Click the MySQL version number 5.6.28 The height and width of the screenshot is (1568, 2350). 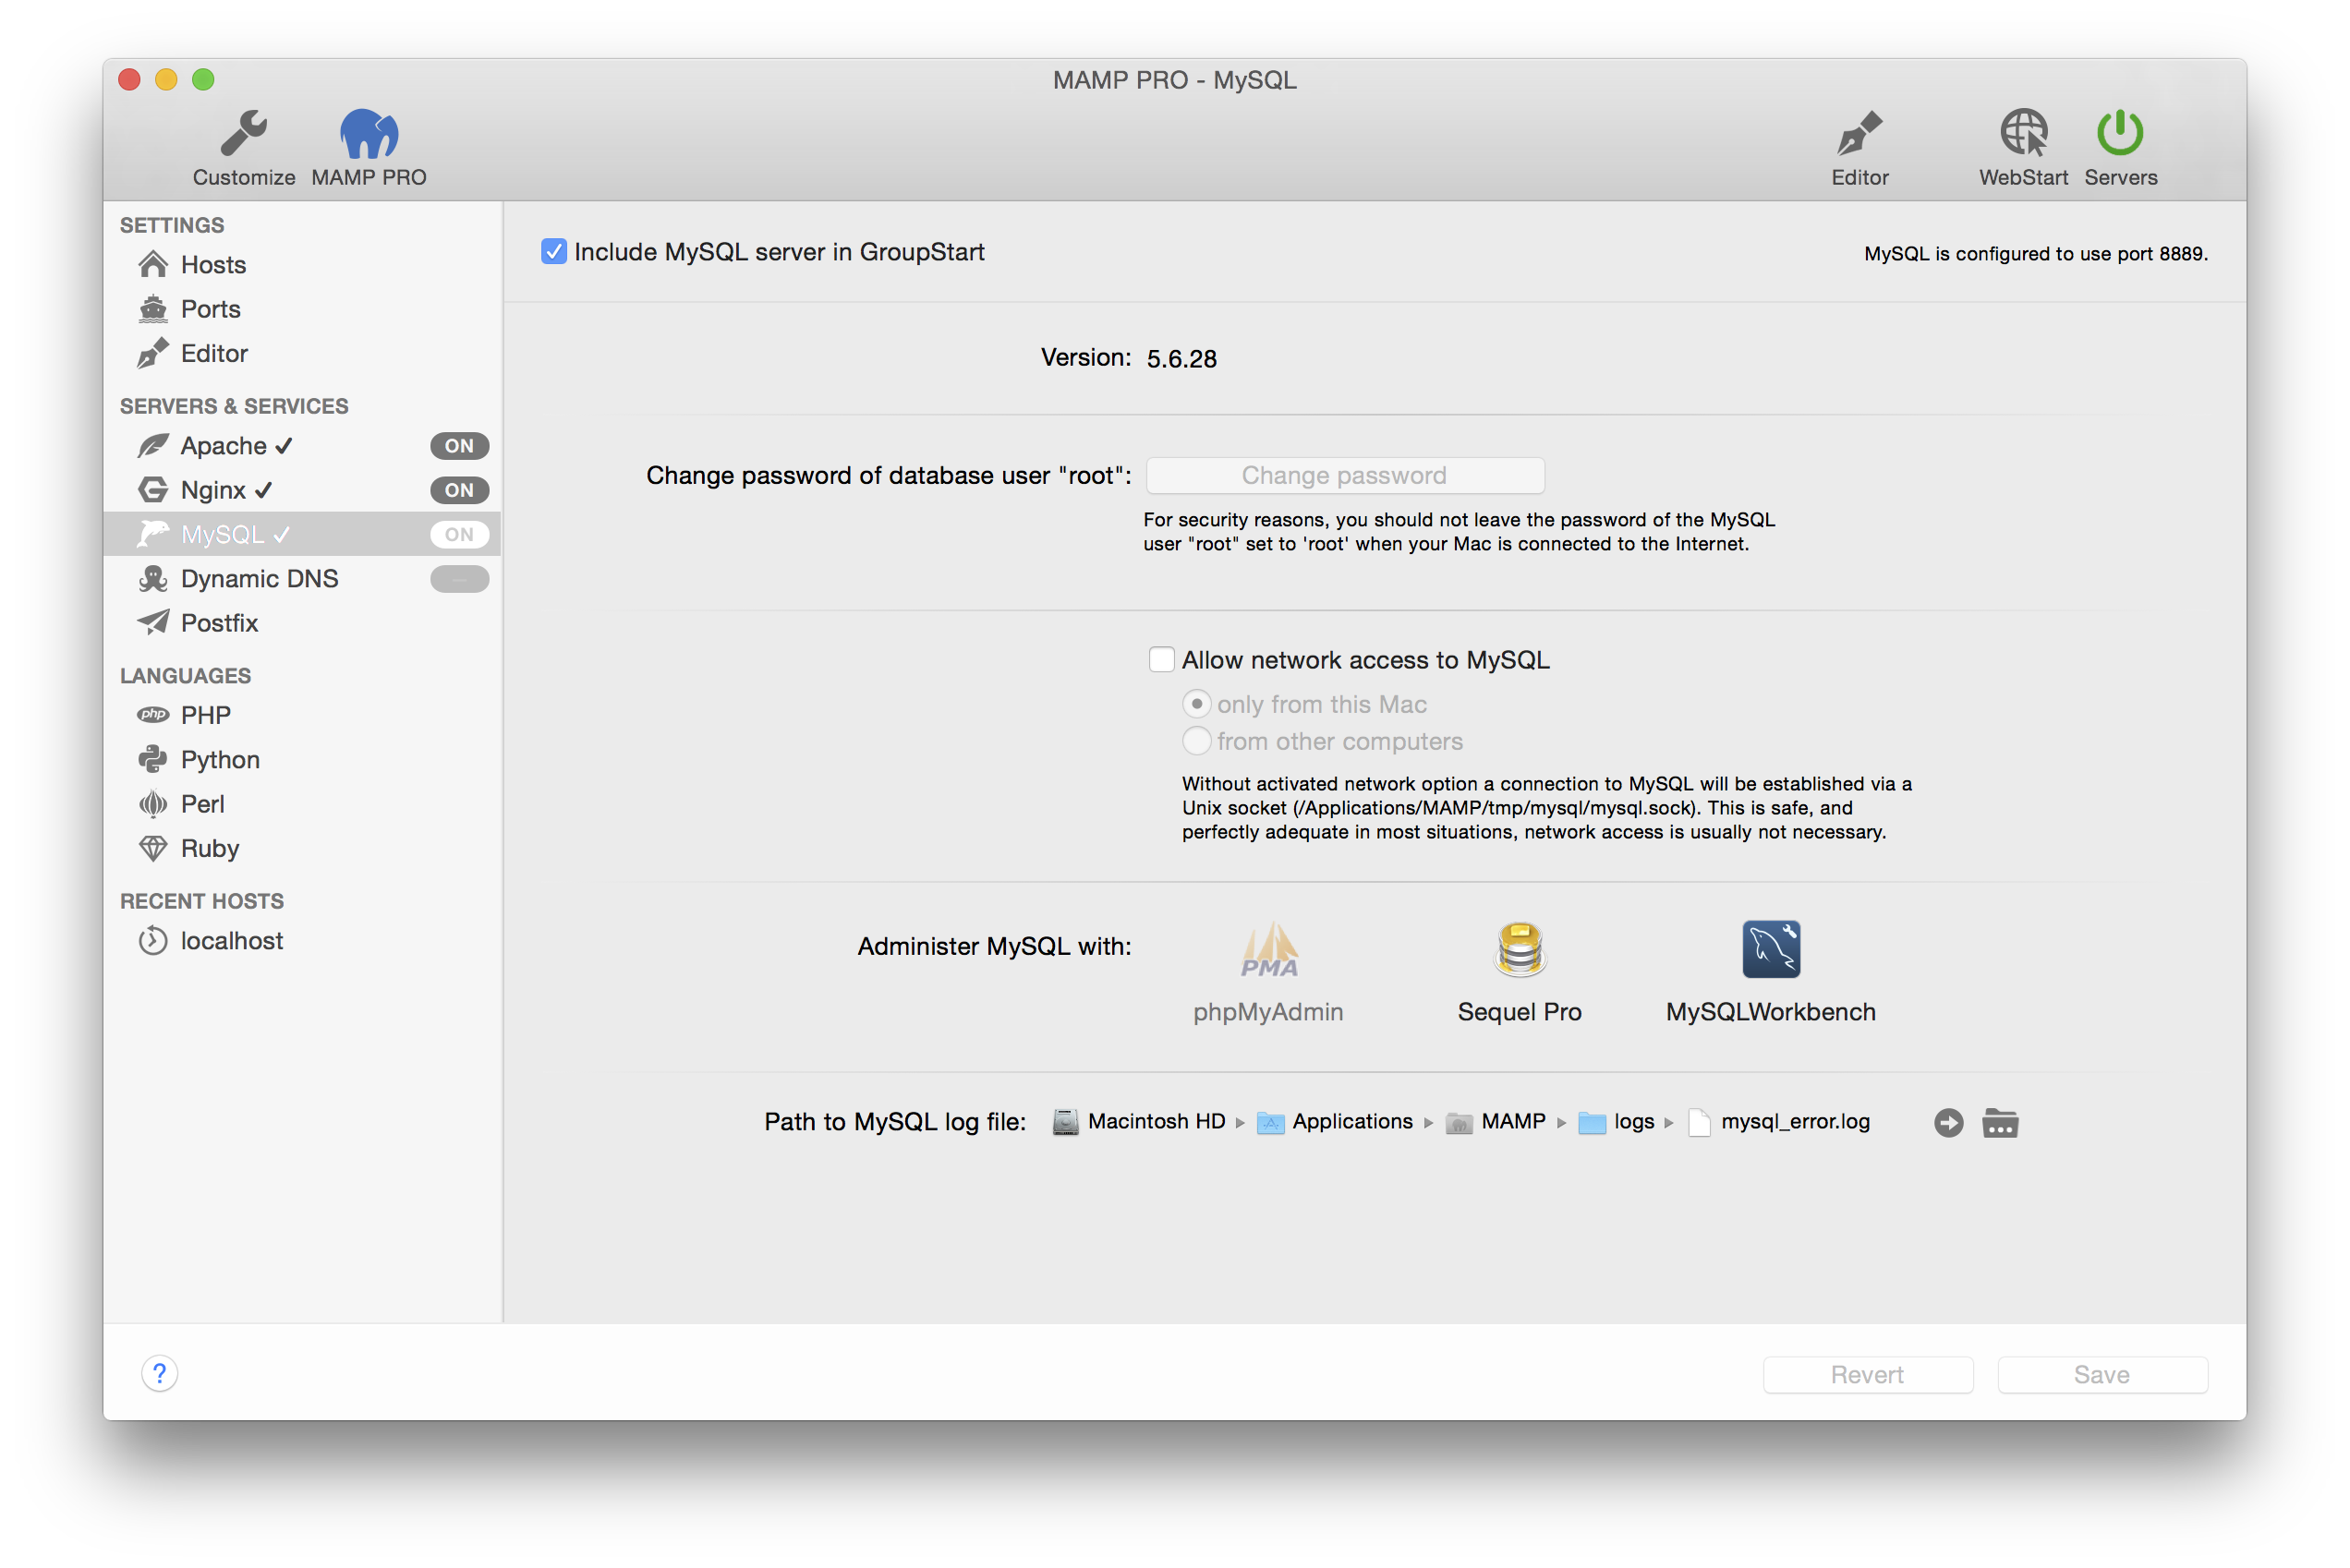[1181, 359]
